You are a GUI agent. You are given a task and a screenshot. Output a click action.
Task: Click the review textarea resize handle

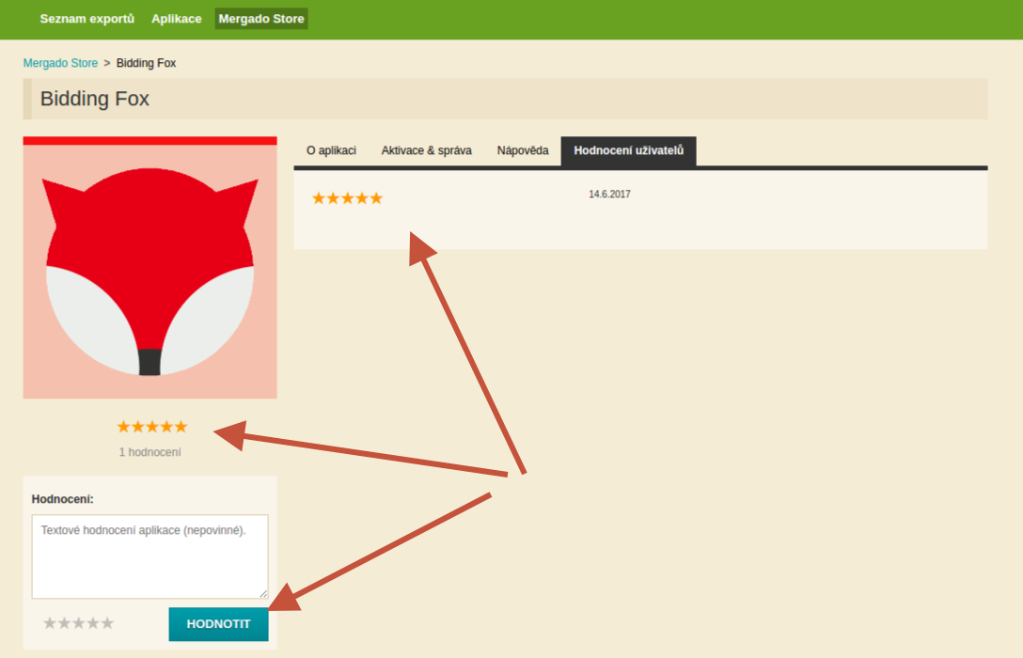point(263,593)
